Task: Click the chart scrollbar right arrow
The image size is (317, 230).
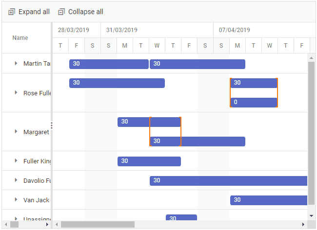Action: (x=303, y=224)
